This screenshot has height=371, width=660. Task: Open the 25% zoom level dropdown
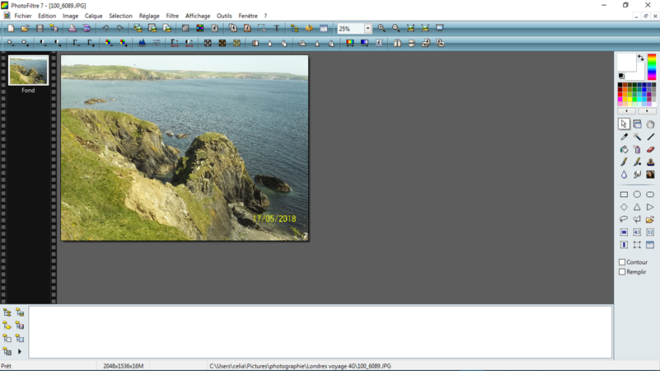[367, 29]
